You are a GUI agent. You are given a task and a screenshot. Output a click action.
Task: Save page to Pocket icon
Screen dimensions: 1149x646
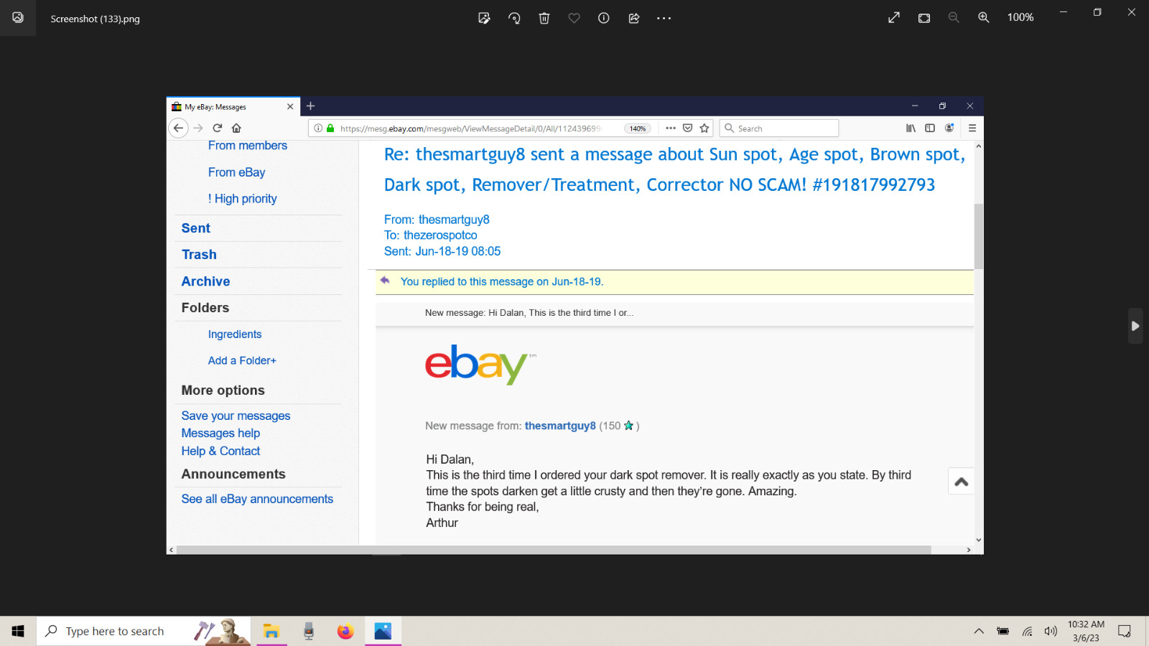click(x=687, y=128)
